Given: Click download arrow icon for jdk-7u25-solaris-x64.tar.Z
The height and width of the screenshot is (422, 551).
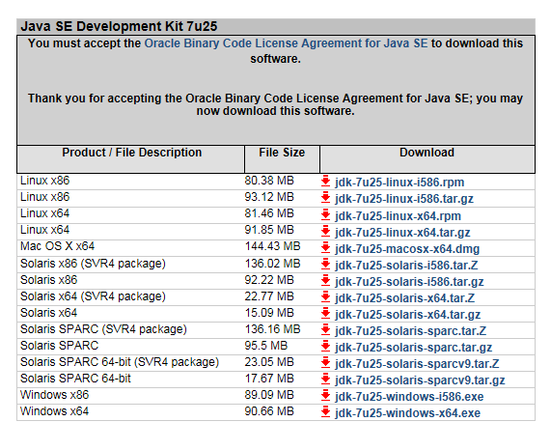Looking at the screenshot, I should click(326, 296).
